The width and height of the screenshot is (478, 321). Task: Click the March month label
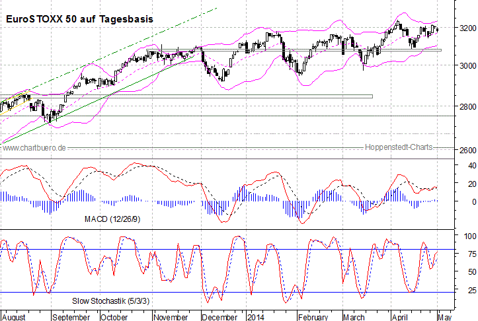[x=354, y=317]
